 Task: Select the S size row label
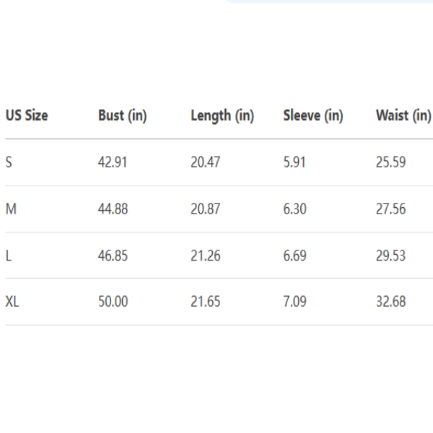pos(9,162)
